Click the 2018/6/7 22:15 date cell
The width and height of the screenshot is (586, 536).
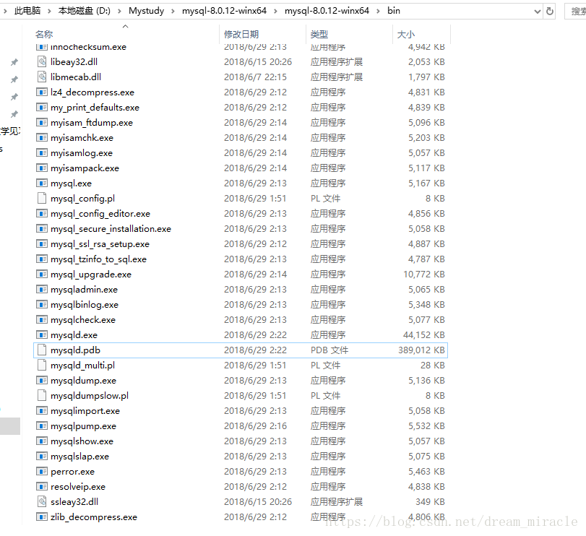(x=255, y=77)
